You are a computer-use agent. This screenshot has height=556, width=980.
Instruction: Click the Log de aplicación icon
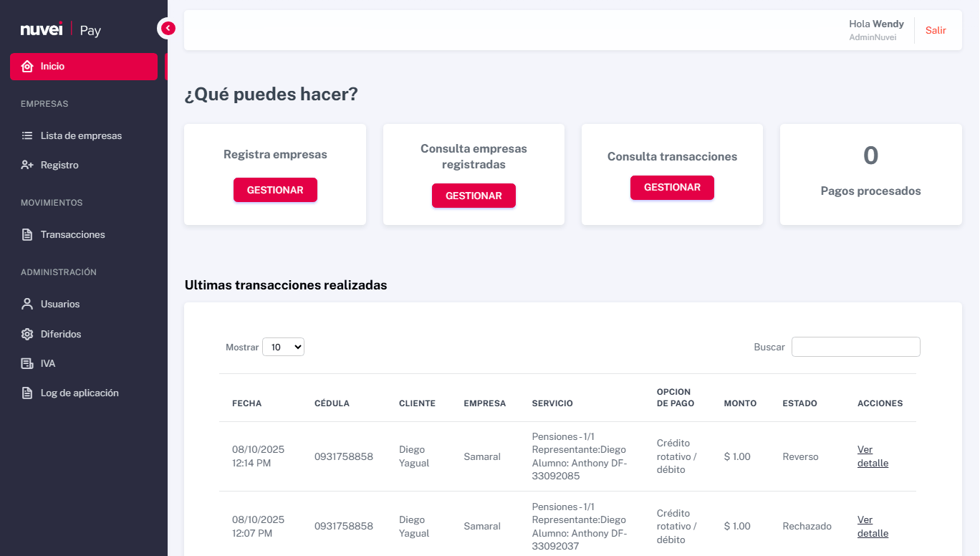[x=27, y=392]
